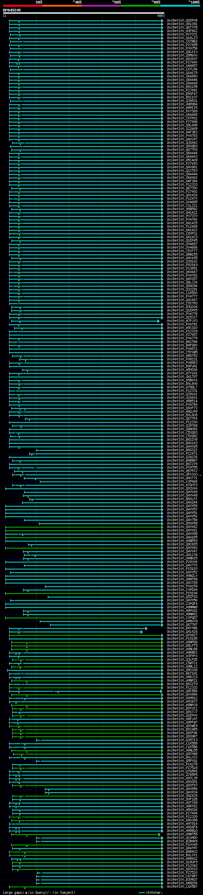Viewport: 203px width, 895px height.
Task: Select the UniRef100_P27495 hit label
Action: (x=182, y=45)
